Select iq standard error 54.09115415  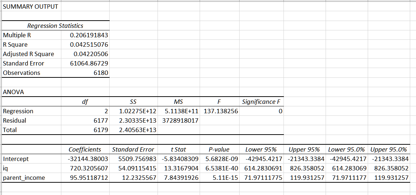134,169
